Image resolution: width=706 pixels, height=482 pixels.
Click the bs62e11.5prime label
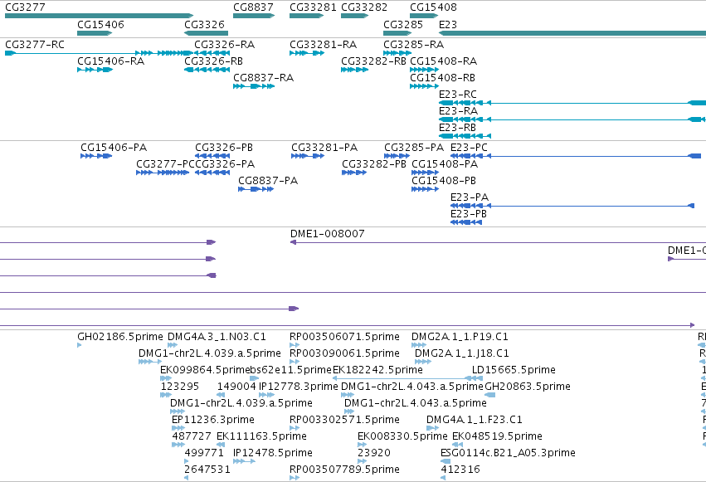[x=291, y=370]
